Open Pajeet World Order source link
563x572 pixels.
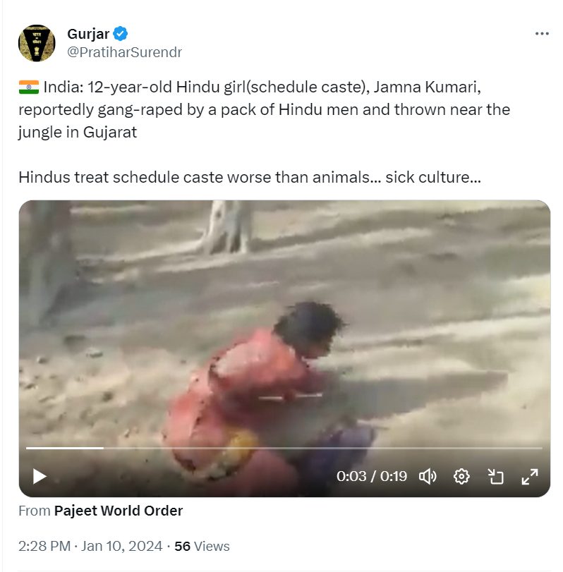119,511
